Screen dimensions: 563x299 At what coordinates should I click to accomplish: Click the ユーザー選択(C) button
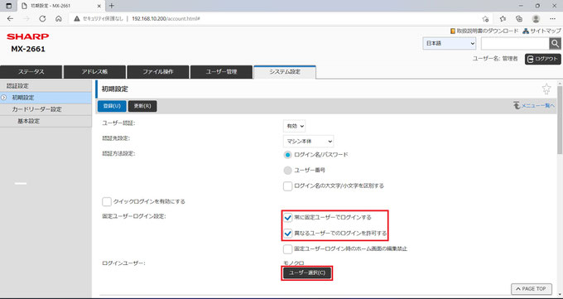coord(307,273)
